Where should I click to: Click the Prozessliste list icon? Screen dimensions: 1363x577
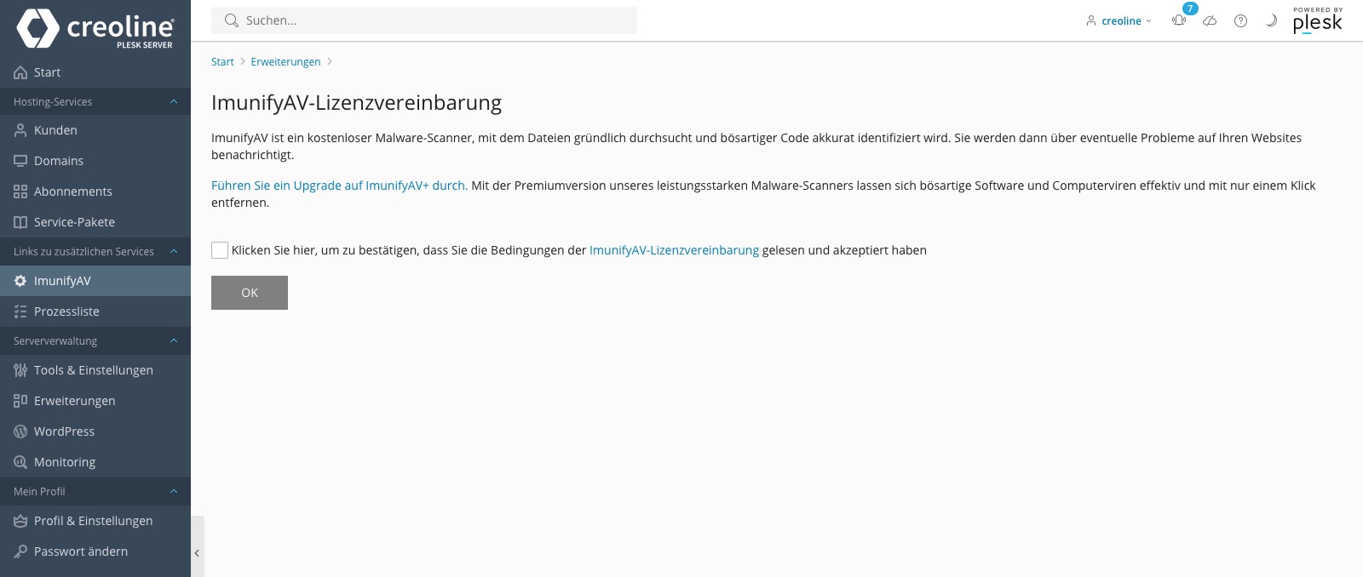pyautogui.click(x=20, y=311)
